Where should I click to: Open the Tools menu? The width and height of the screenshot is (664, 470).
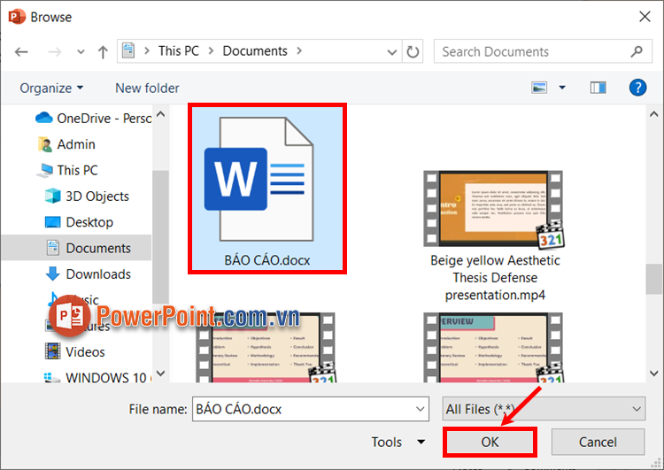tap(398, 442)
